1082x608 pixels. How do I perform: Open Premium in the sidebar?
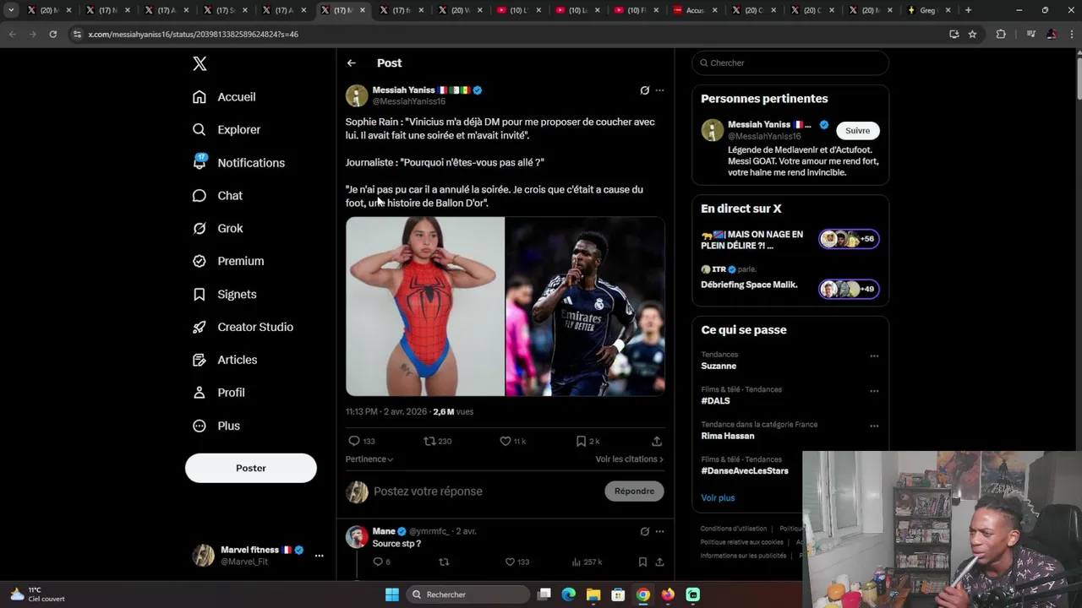(x=228, y=262)
